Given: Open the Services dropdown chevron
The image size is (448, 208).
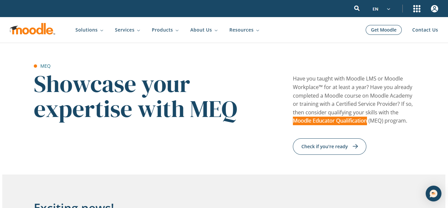Looking at the screenshot, I should pyautogui.click(x=139, y=30).
